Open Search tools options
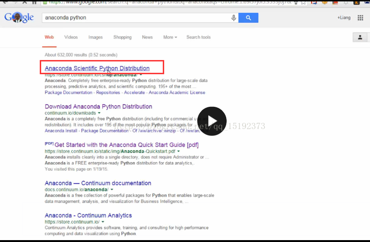Viewport: 370px width, 242px height. 198,37
